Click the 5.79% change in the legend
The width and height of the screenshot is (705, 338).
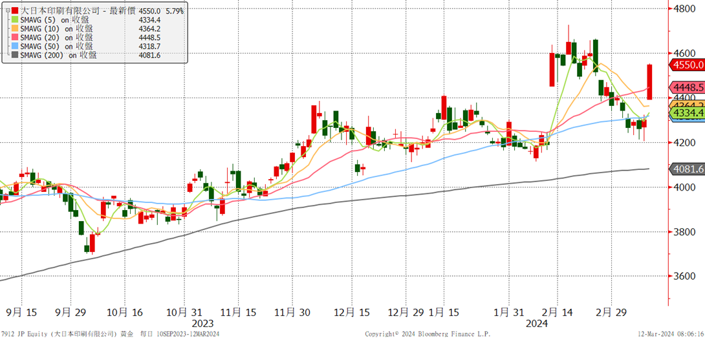click(x=173, y=11)
